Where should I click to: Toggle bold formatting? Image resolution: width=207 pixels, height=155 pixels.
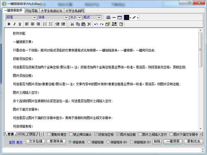click(9, 24)
